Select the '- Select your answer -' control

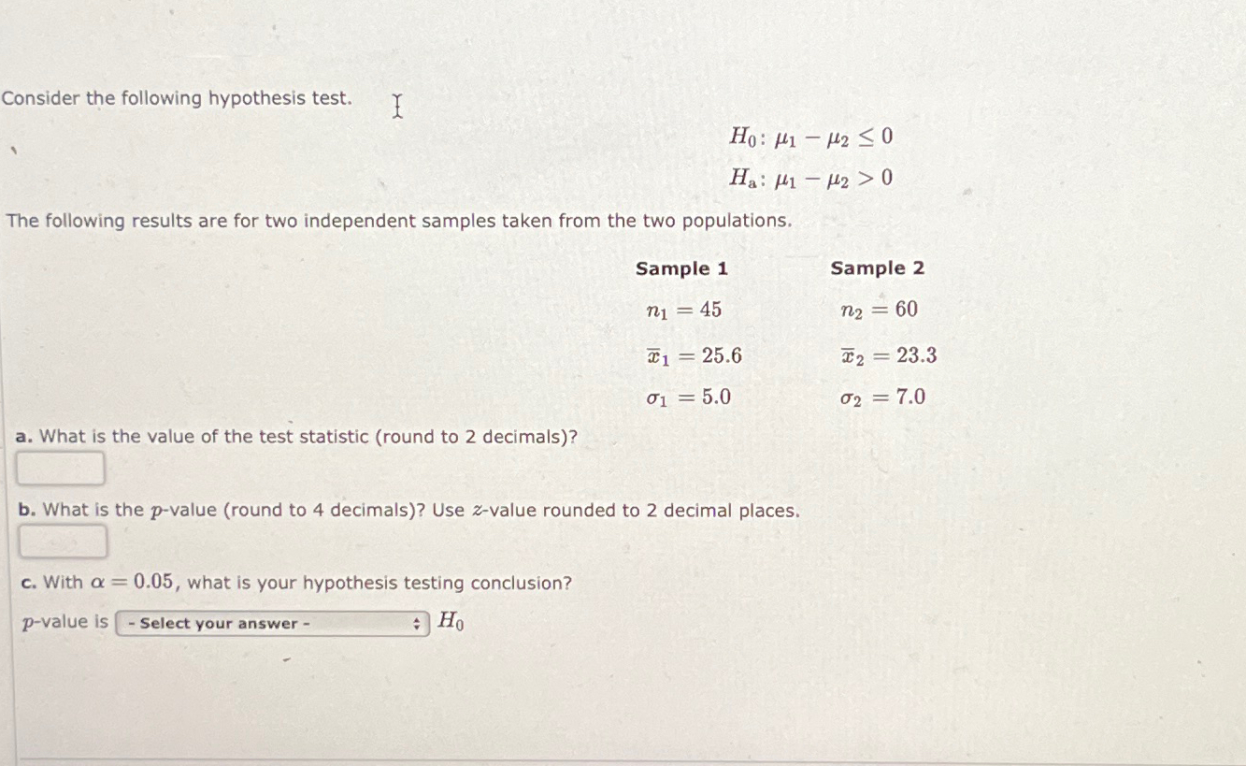(271, 622)
